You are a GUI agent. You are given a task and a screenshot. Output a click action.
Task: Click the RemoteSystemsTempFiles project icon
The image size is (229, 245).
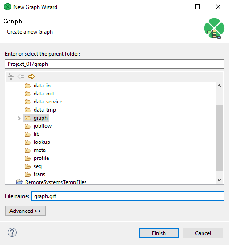[19, 181]
